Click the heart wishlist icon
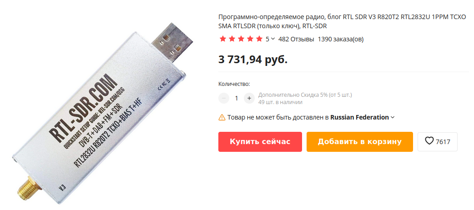The width and height of the screenshot is (474, 210). (x=429, y=141)
